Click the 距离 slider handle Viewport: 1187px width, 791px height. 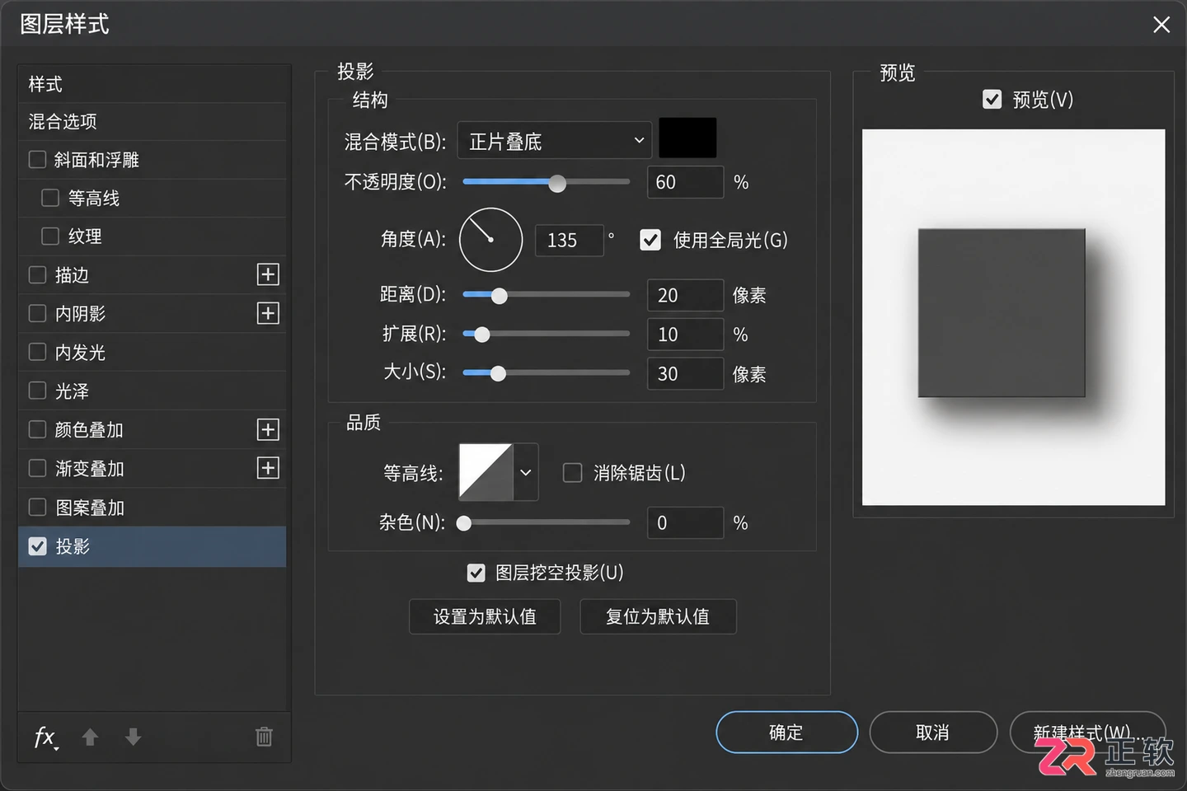pyautogui.click(x=499, y=296)
